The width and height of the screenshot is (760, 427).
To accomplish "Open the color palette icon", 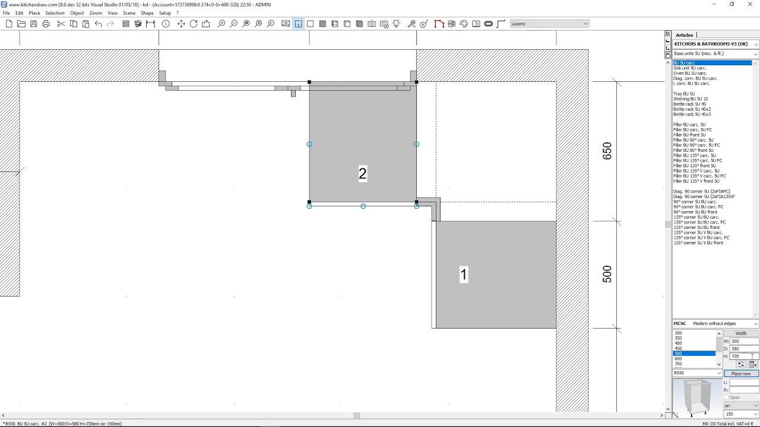I will pyautogui.click(x=464, y=24).
